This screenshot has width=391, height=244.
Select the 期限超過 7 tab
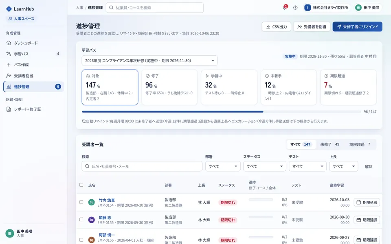pos(360,144)
